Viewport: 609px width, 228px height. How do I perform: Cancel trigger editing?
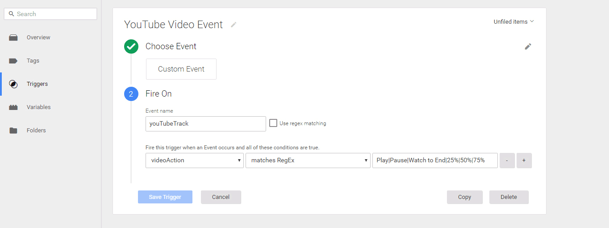(x=221, y=197)
